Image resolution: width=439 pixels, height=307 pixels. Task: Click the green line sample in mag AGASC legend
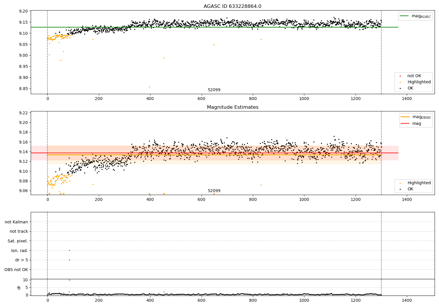405,16
